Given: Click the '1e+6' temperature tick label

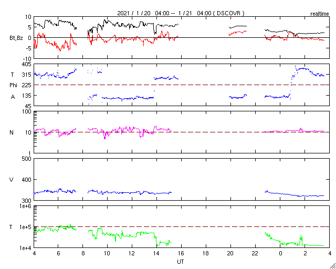Looking at the screenshot, I should 26,206.
